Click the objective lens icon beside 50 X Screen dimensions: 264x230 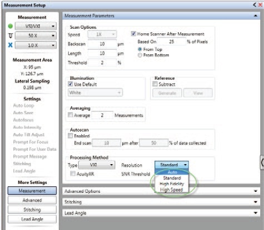(11, 35)
